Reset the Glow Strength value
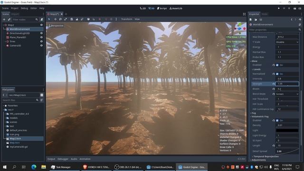Viewport: 304px width, 171px height. tap(274, 84)
